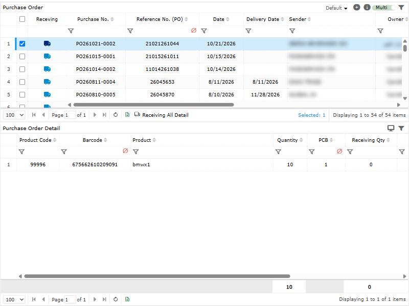Go to next page in Purchase Order pager

[95, 115]
